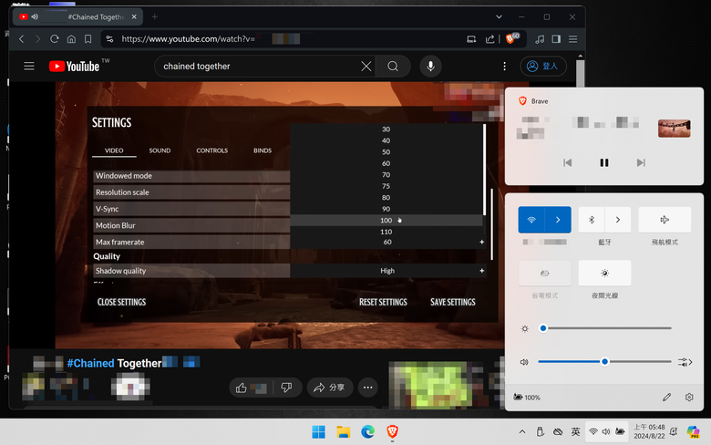Open Brave main menu
This screenshot has width=711, height=445.
[x=572, y=39]
